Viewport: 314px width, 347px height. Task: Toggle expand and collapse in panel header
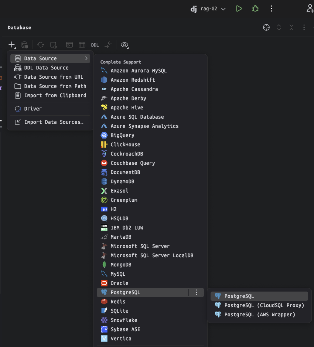point(279,27)
